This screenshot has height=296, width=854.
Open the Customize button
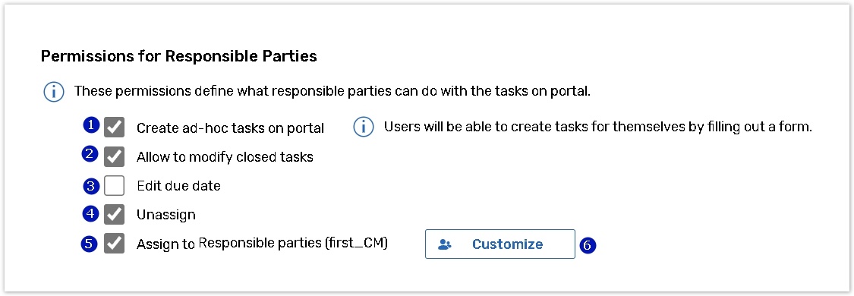[x=500, y=244]
